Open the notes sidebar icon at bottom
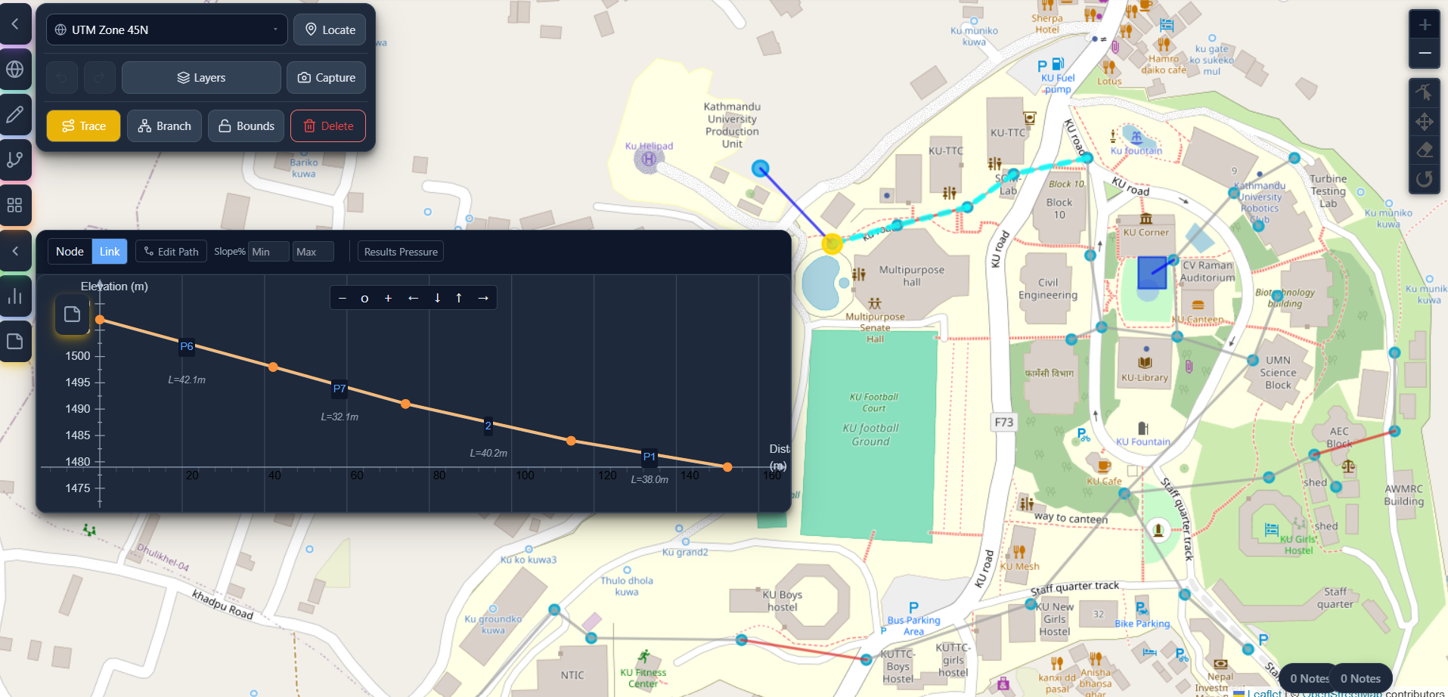The width and height of the screenshot is (1448, 697). [15, 342]
